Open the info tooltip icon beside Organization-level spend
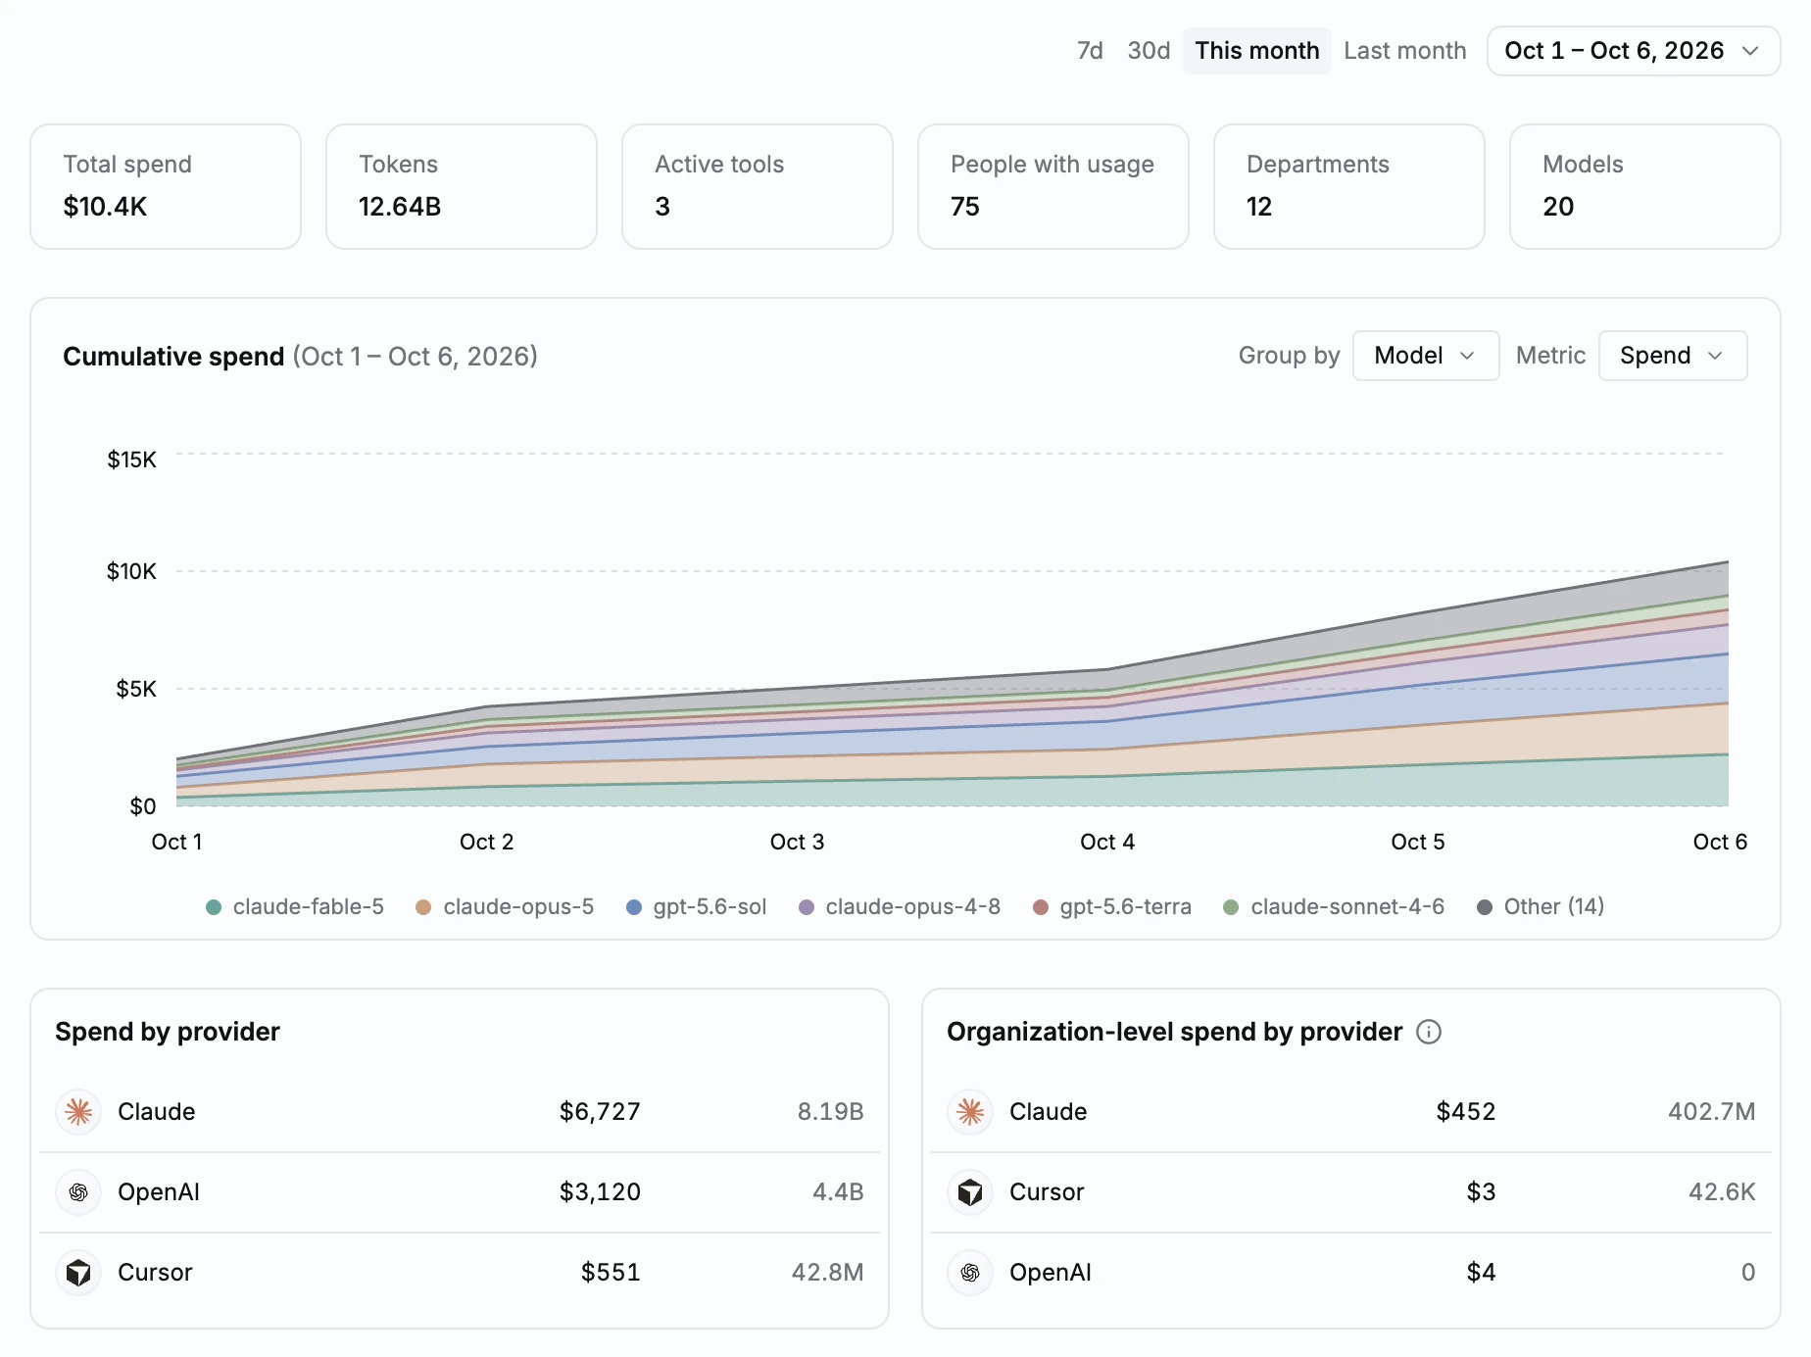Screen dimensions: 1811x1357 point(1429,1032)
